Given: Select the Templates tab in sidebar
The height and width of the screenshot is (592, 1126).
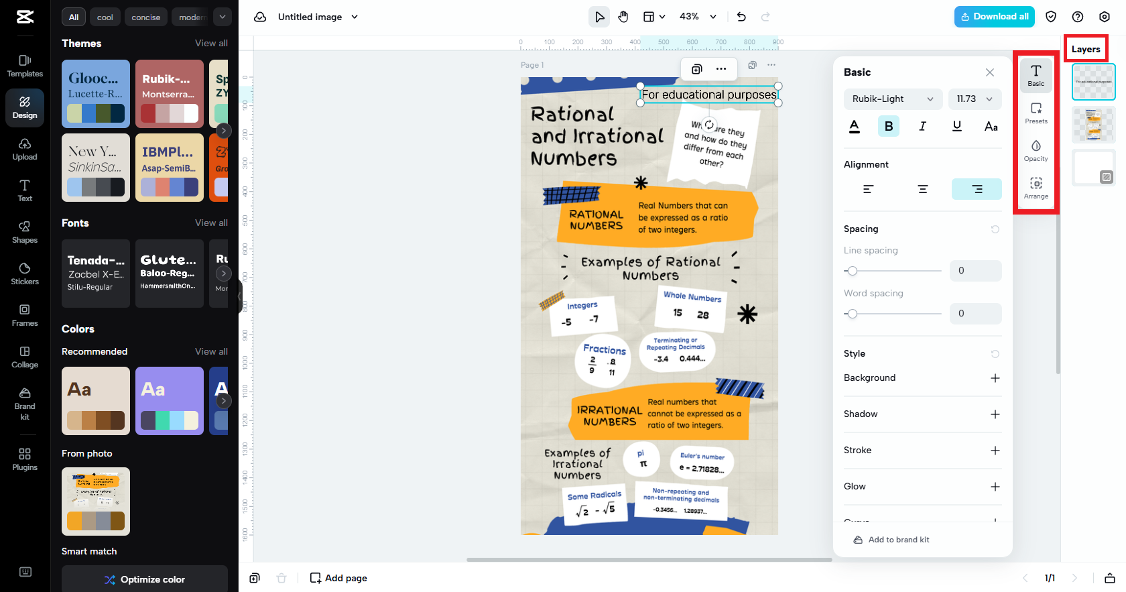Looking at the screenshot, I should [25, 66].
